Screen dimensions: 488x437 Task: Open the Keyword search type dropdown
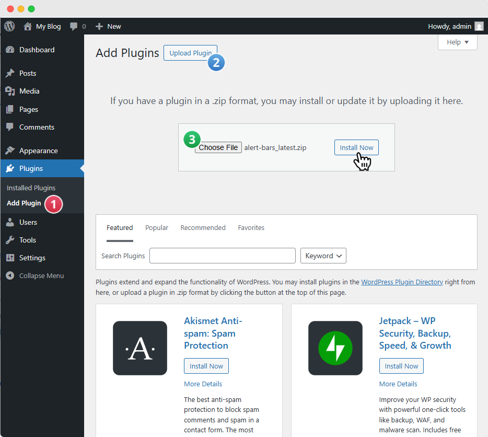coord(323,256)
